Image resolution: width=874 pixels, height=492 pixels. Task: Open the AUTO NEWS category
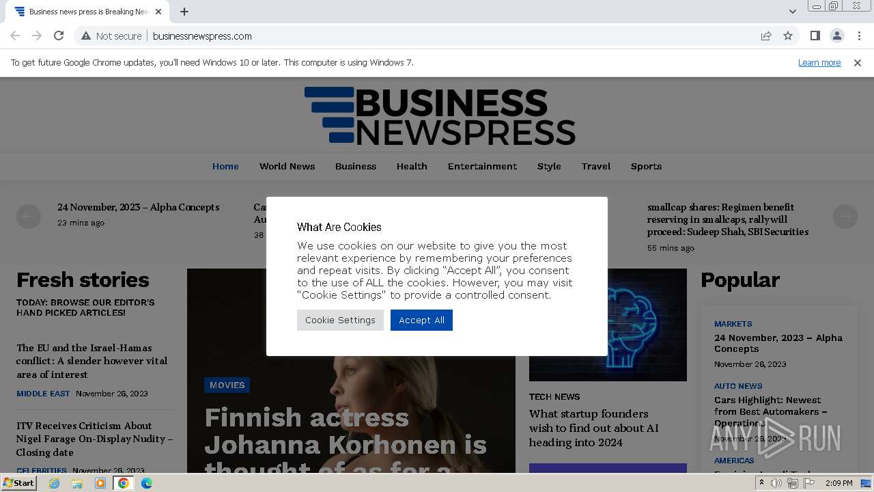pyautogui.click(x=738, y=386)
